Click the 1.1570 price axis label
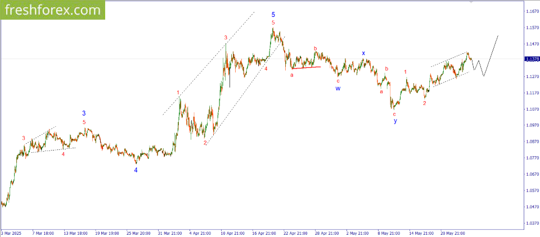The image size is (540, 237). point(533,28)
